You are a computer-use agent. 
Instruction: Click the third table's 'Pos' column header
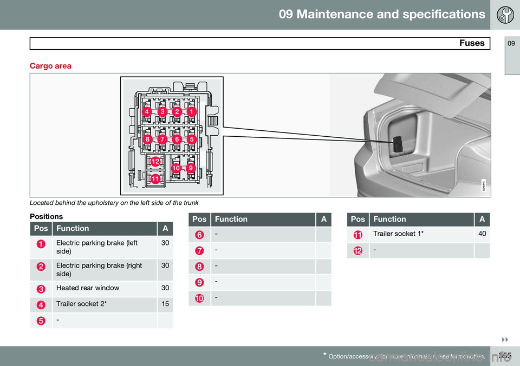click(x=358, y=219)
